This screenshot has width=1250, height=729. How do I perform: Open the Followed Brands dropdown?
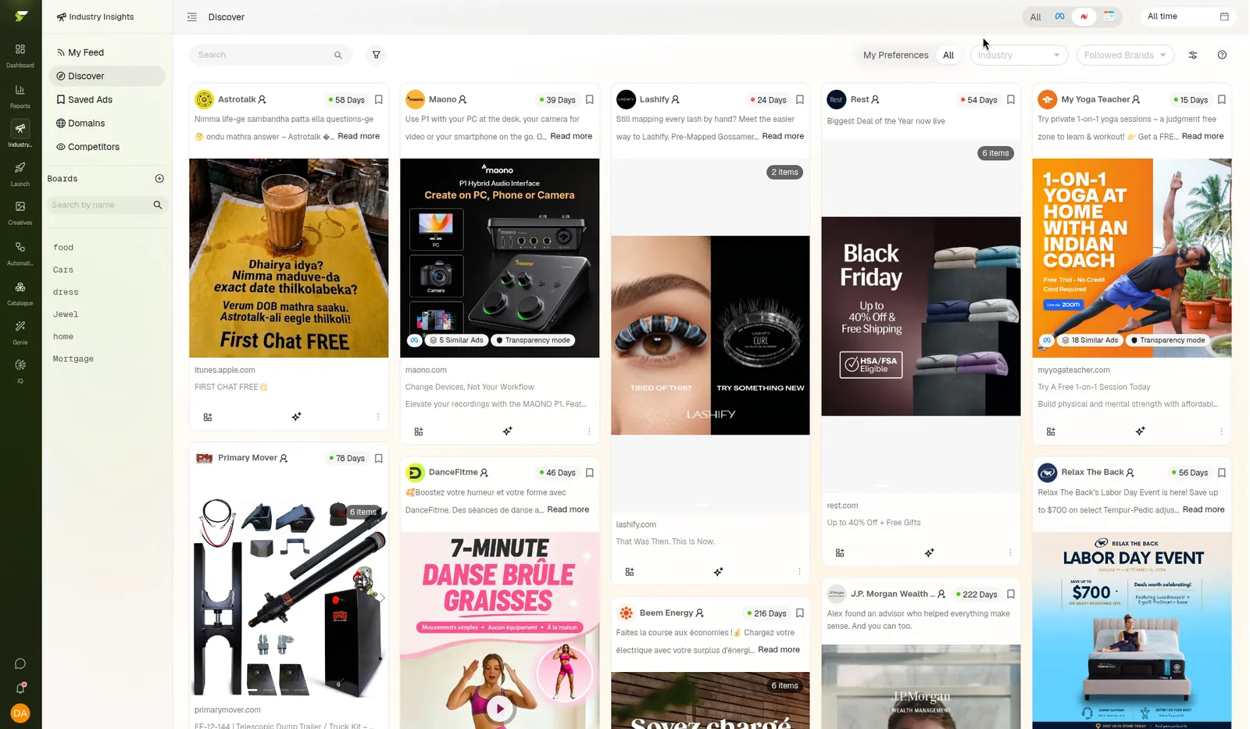point(1124,55)
